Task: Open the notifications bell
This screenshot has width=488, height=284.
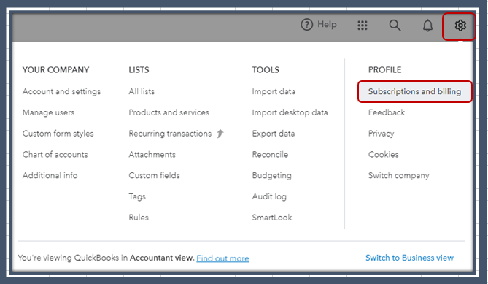Action: 427,26
